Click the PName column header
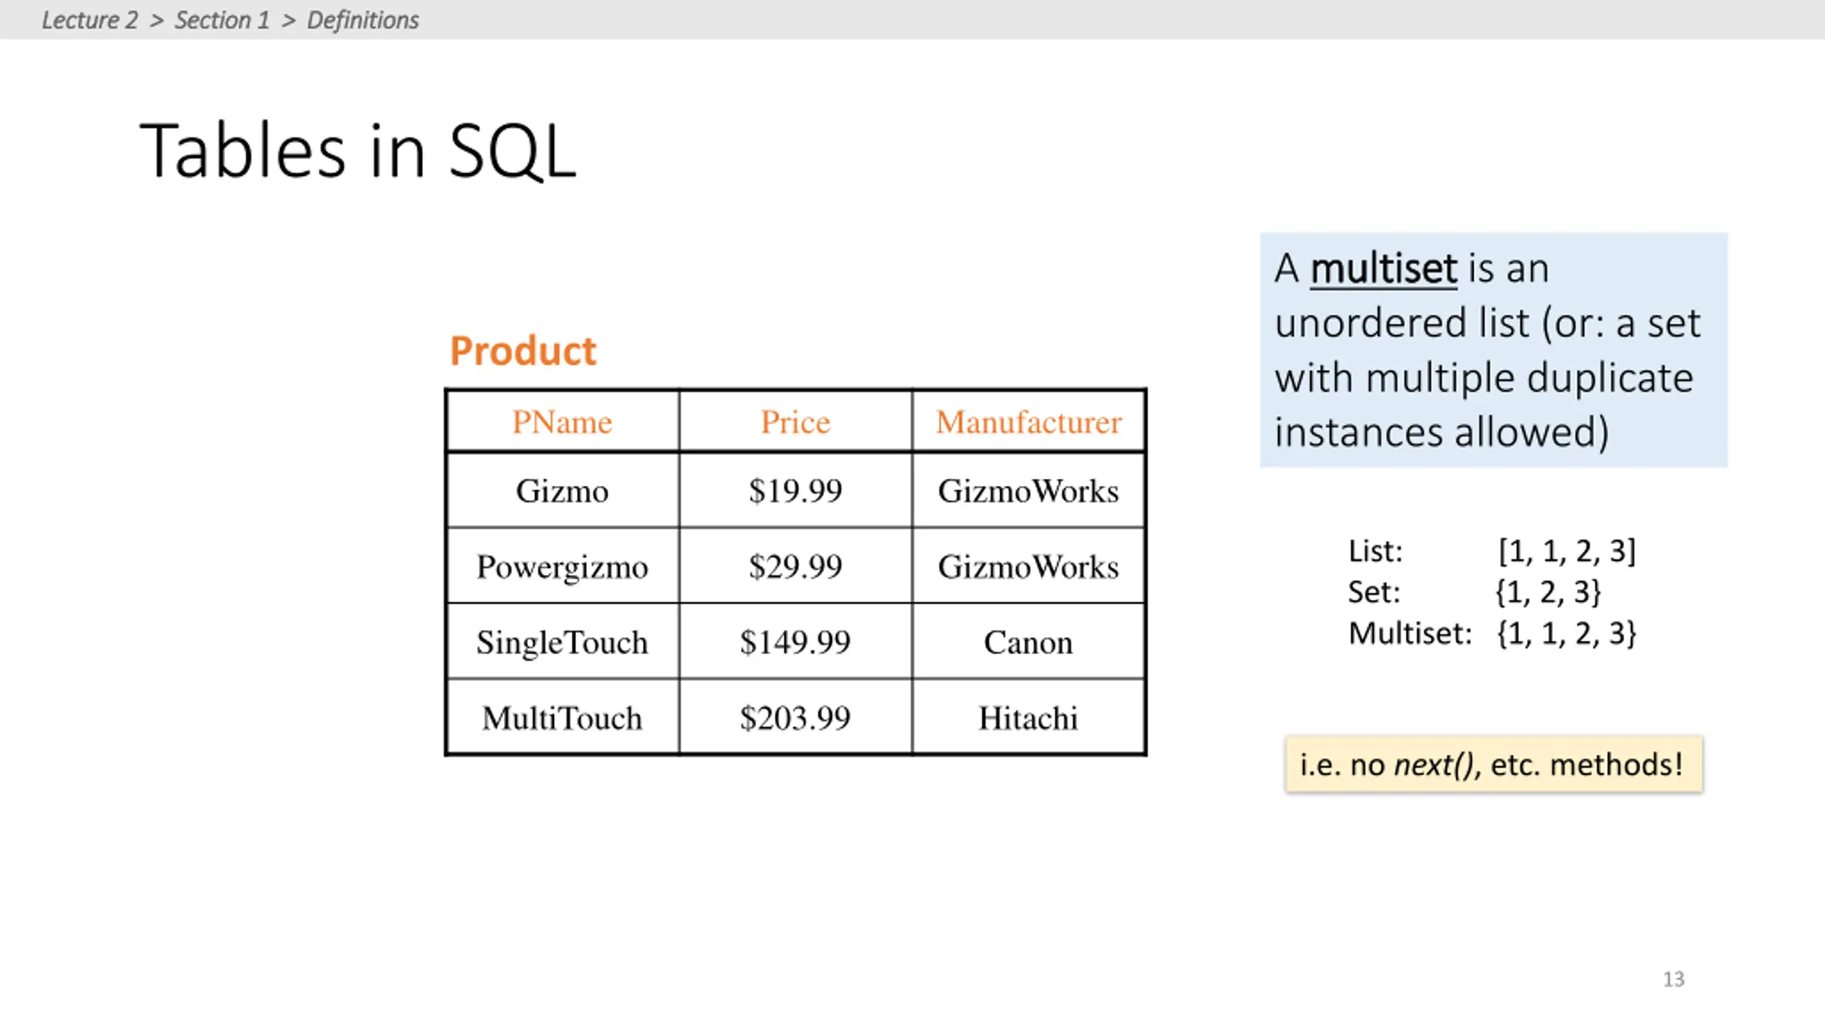The width and height of the screenshot is (1825, 1026). click(x=562, y=422)
